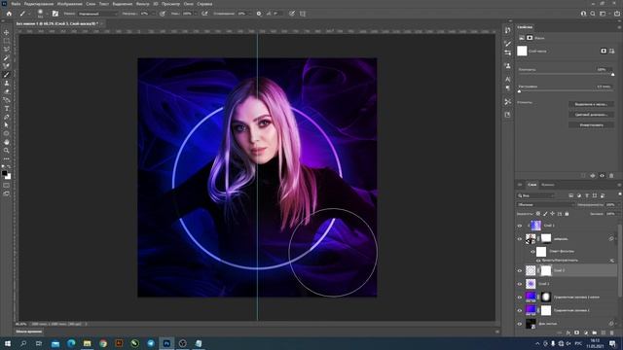
Task: Add layer mask at Layers panel bottom
Action: (577, 332)
